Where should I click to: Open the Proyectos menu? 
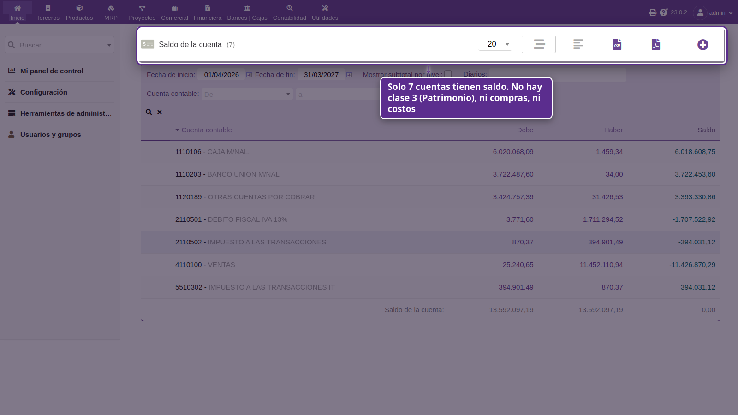(x=142, y=12)
